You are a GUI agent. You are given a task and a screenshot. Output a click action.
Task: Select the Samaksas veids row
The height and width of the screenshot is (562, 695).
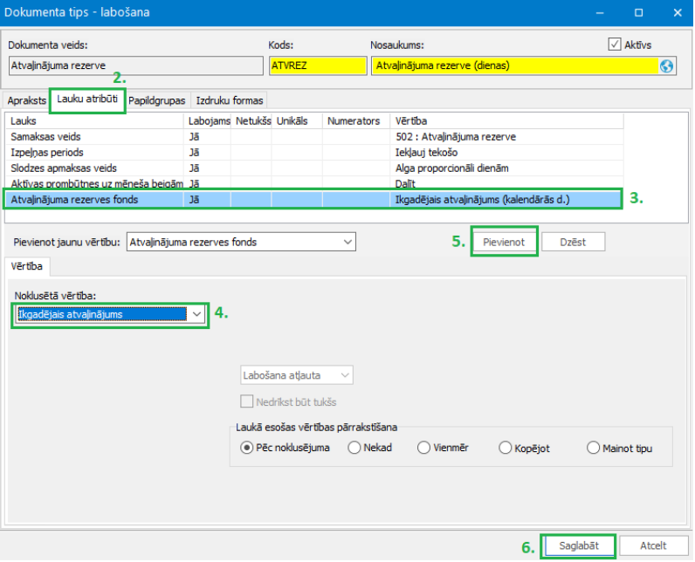[x=314, y=136]
